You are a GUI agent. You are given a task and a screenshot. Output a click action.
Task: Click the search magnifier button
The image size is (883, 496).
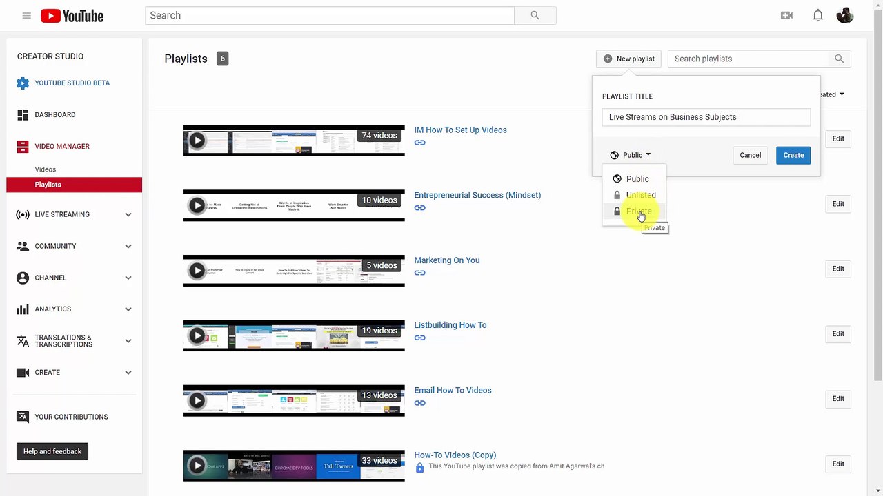535,15
